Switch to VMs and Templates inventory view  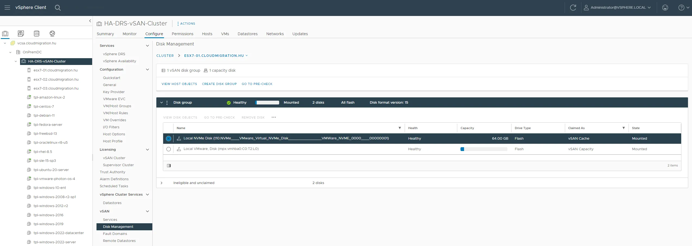point(21,34)
